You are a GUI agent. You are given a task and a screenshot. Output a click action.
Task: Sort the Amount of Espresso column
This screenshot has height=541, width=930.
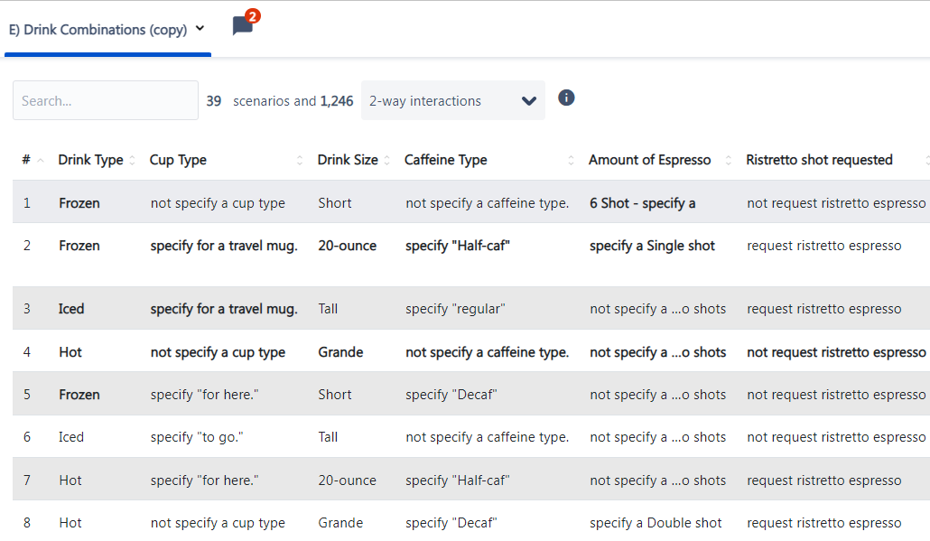click(729, 160)
